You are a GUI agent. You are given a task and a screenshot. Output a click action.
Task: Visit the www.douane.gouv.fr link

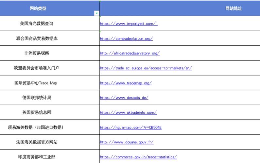pos(127,142)
